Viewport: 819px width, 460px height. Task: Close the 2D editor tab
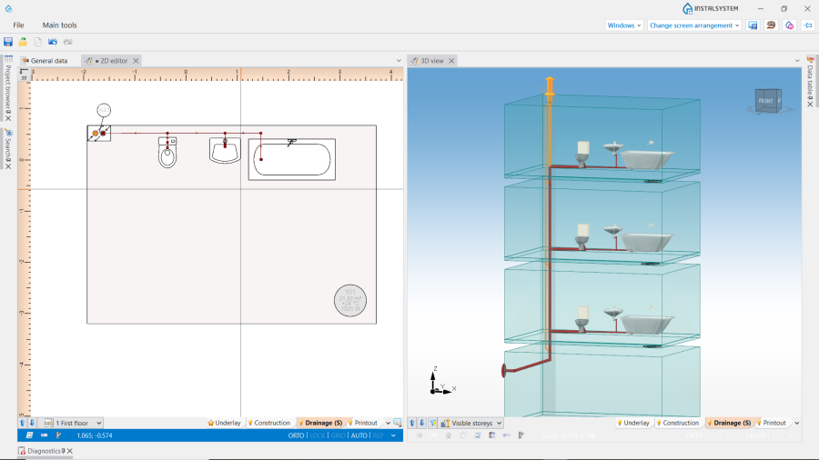pyautogui.click(x=136, y=61)
